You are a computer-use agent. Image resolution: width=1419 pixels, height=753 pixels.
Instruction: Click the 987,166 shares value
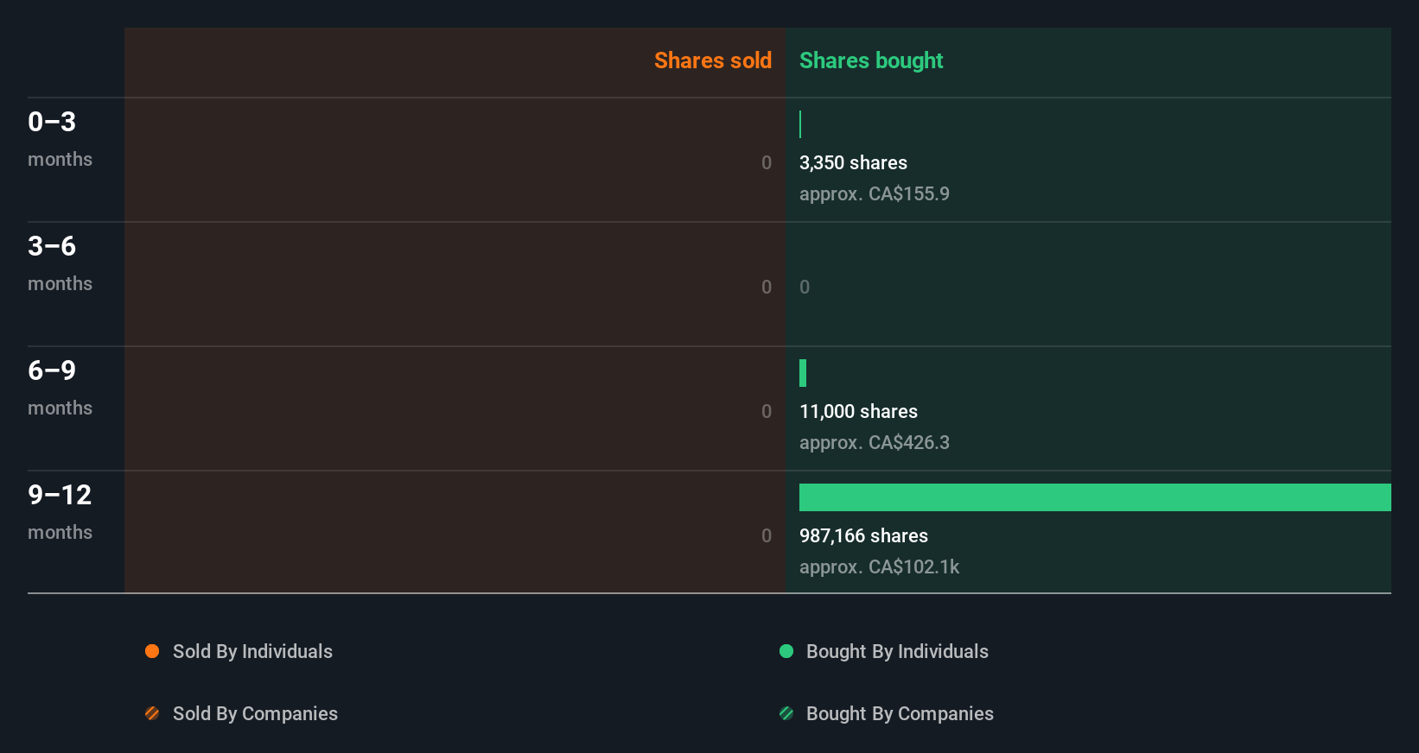point(863,535)
